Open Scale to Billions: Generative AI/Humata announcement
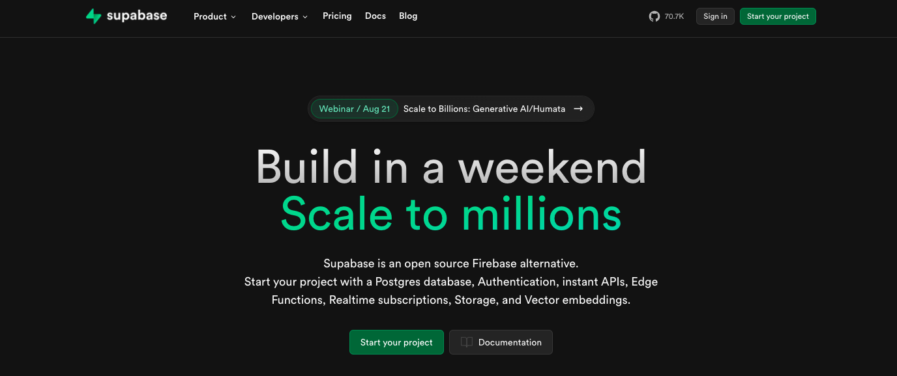This screenshot has width=897, height=376. pos(484,109)
